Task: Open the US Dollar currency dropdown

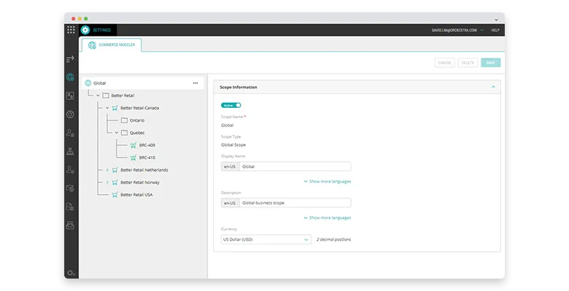Action: (x=266, y=239)
